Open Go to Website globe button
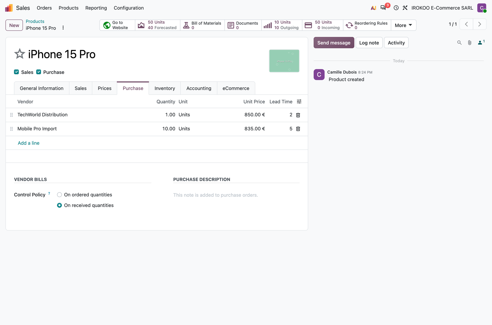Screen dimensions: 492x325 point(117,25)
